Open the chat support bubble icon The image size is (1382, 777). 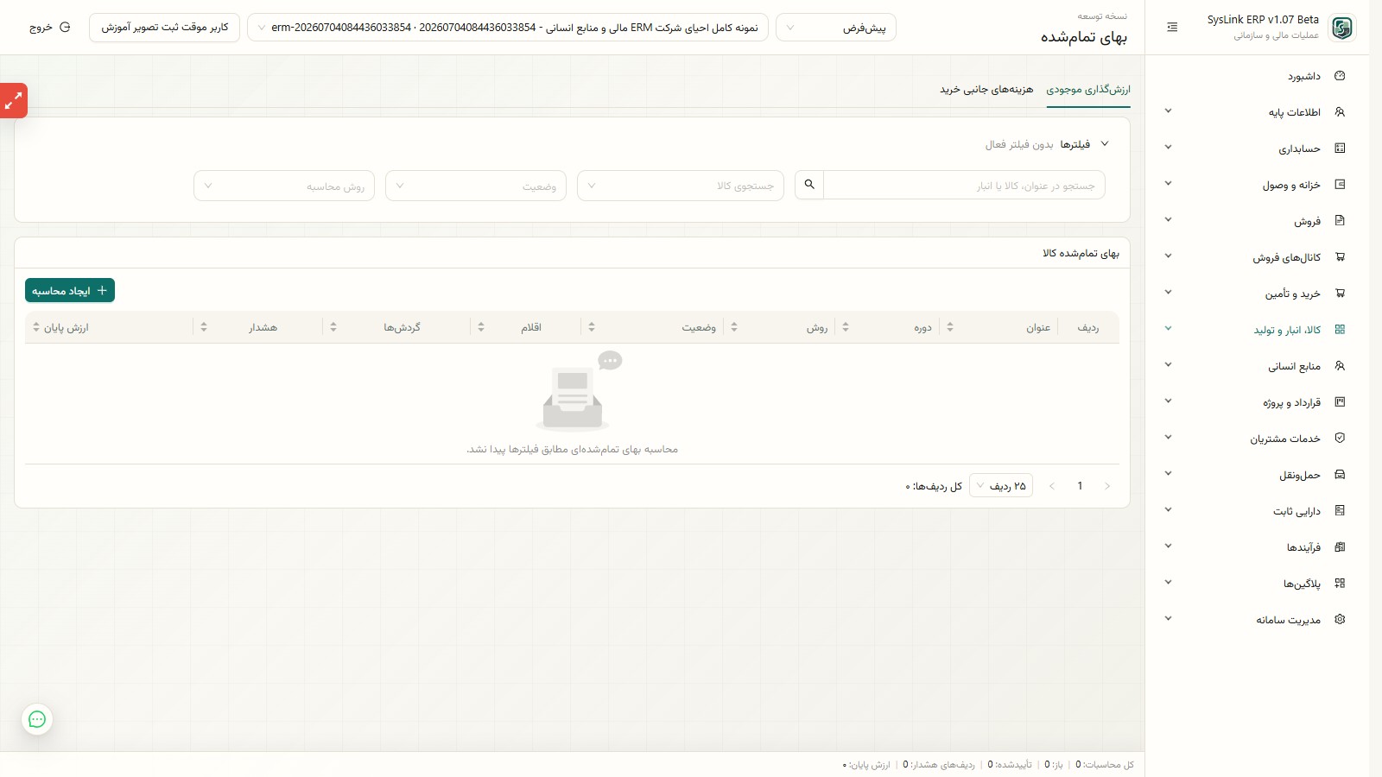tap(37, 719)
